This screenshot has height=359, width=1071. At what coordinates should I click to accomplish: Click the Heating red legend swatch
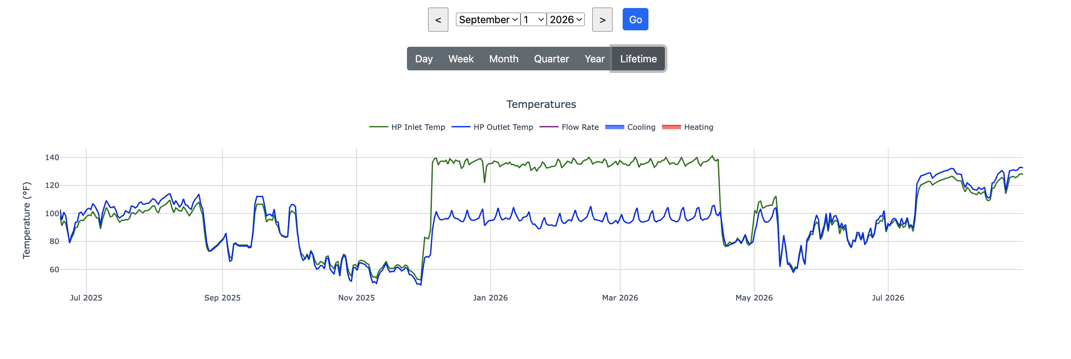coord(671,127)
